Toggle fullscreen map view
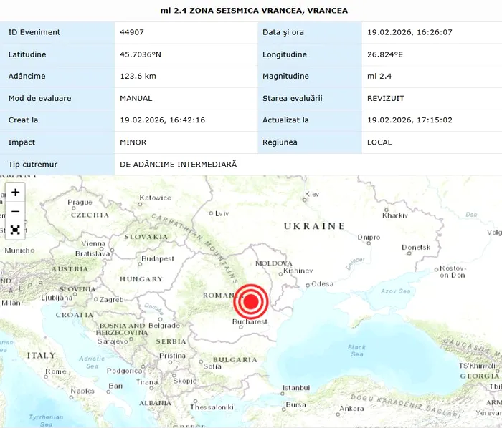502x428 pixels. coord(15,230)
